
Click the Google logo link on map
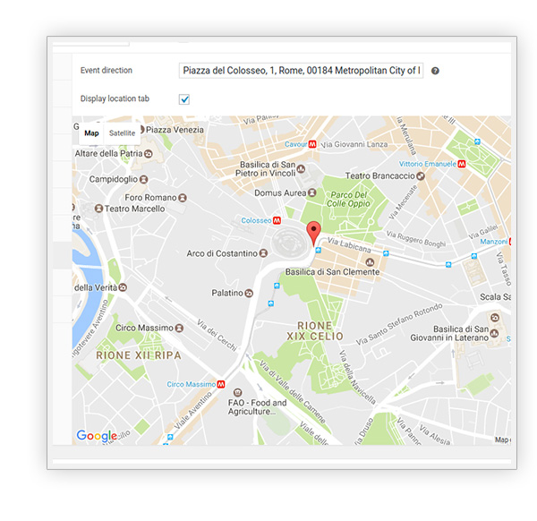coord(97,436)
